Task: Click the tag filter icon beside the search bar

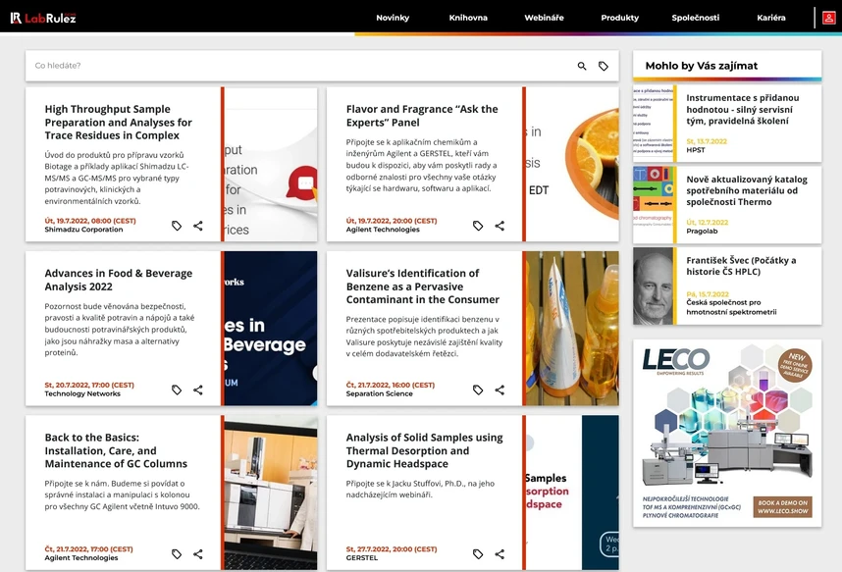Action: click(605, 65)
